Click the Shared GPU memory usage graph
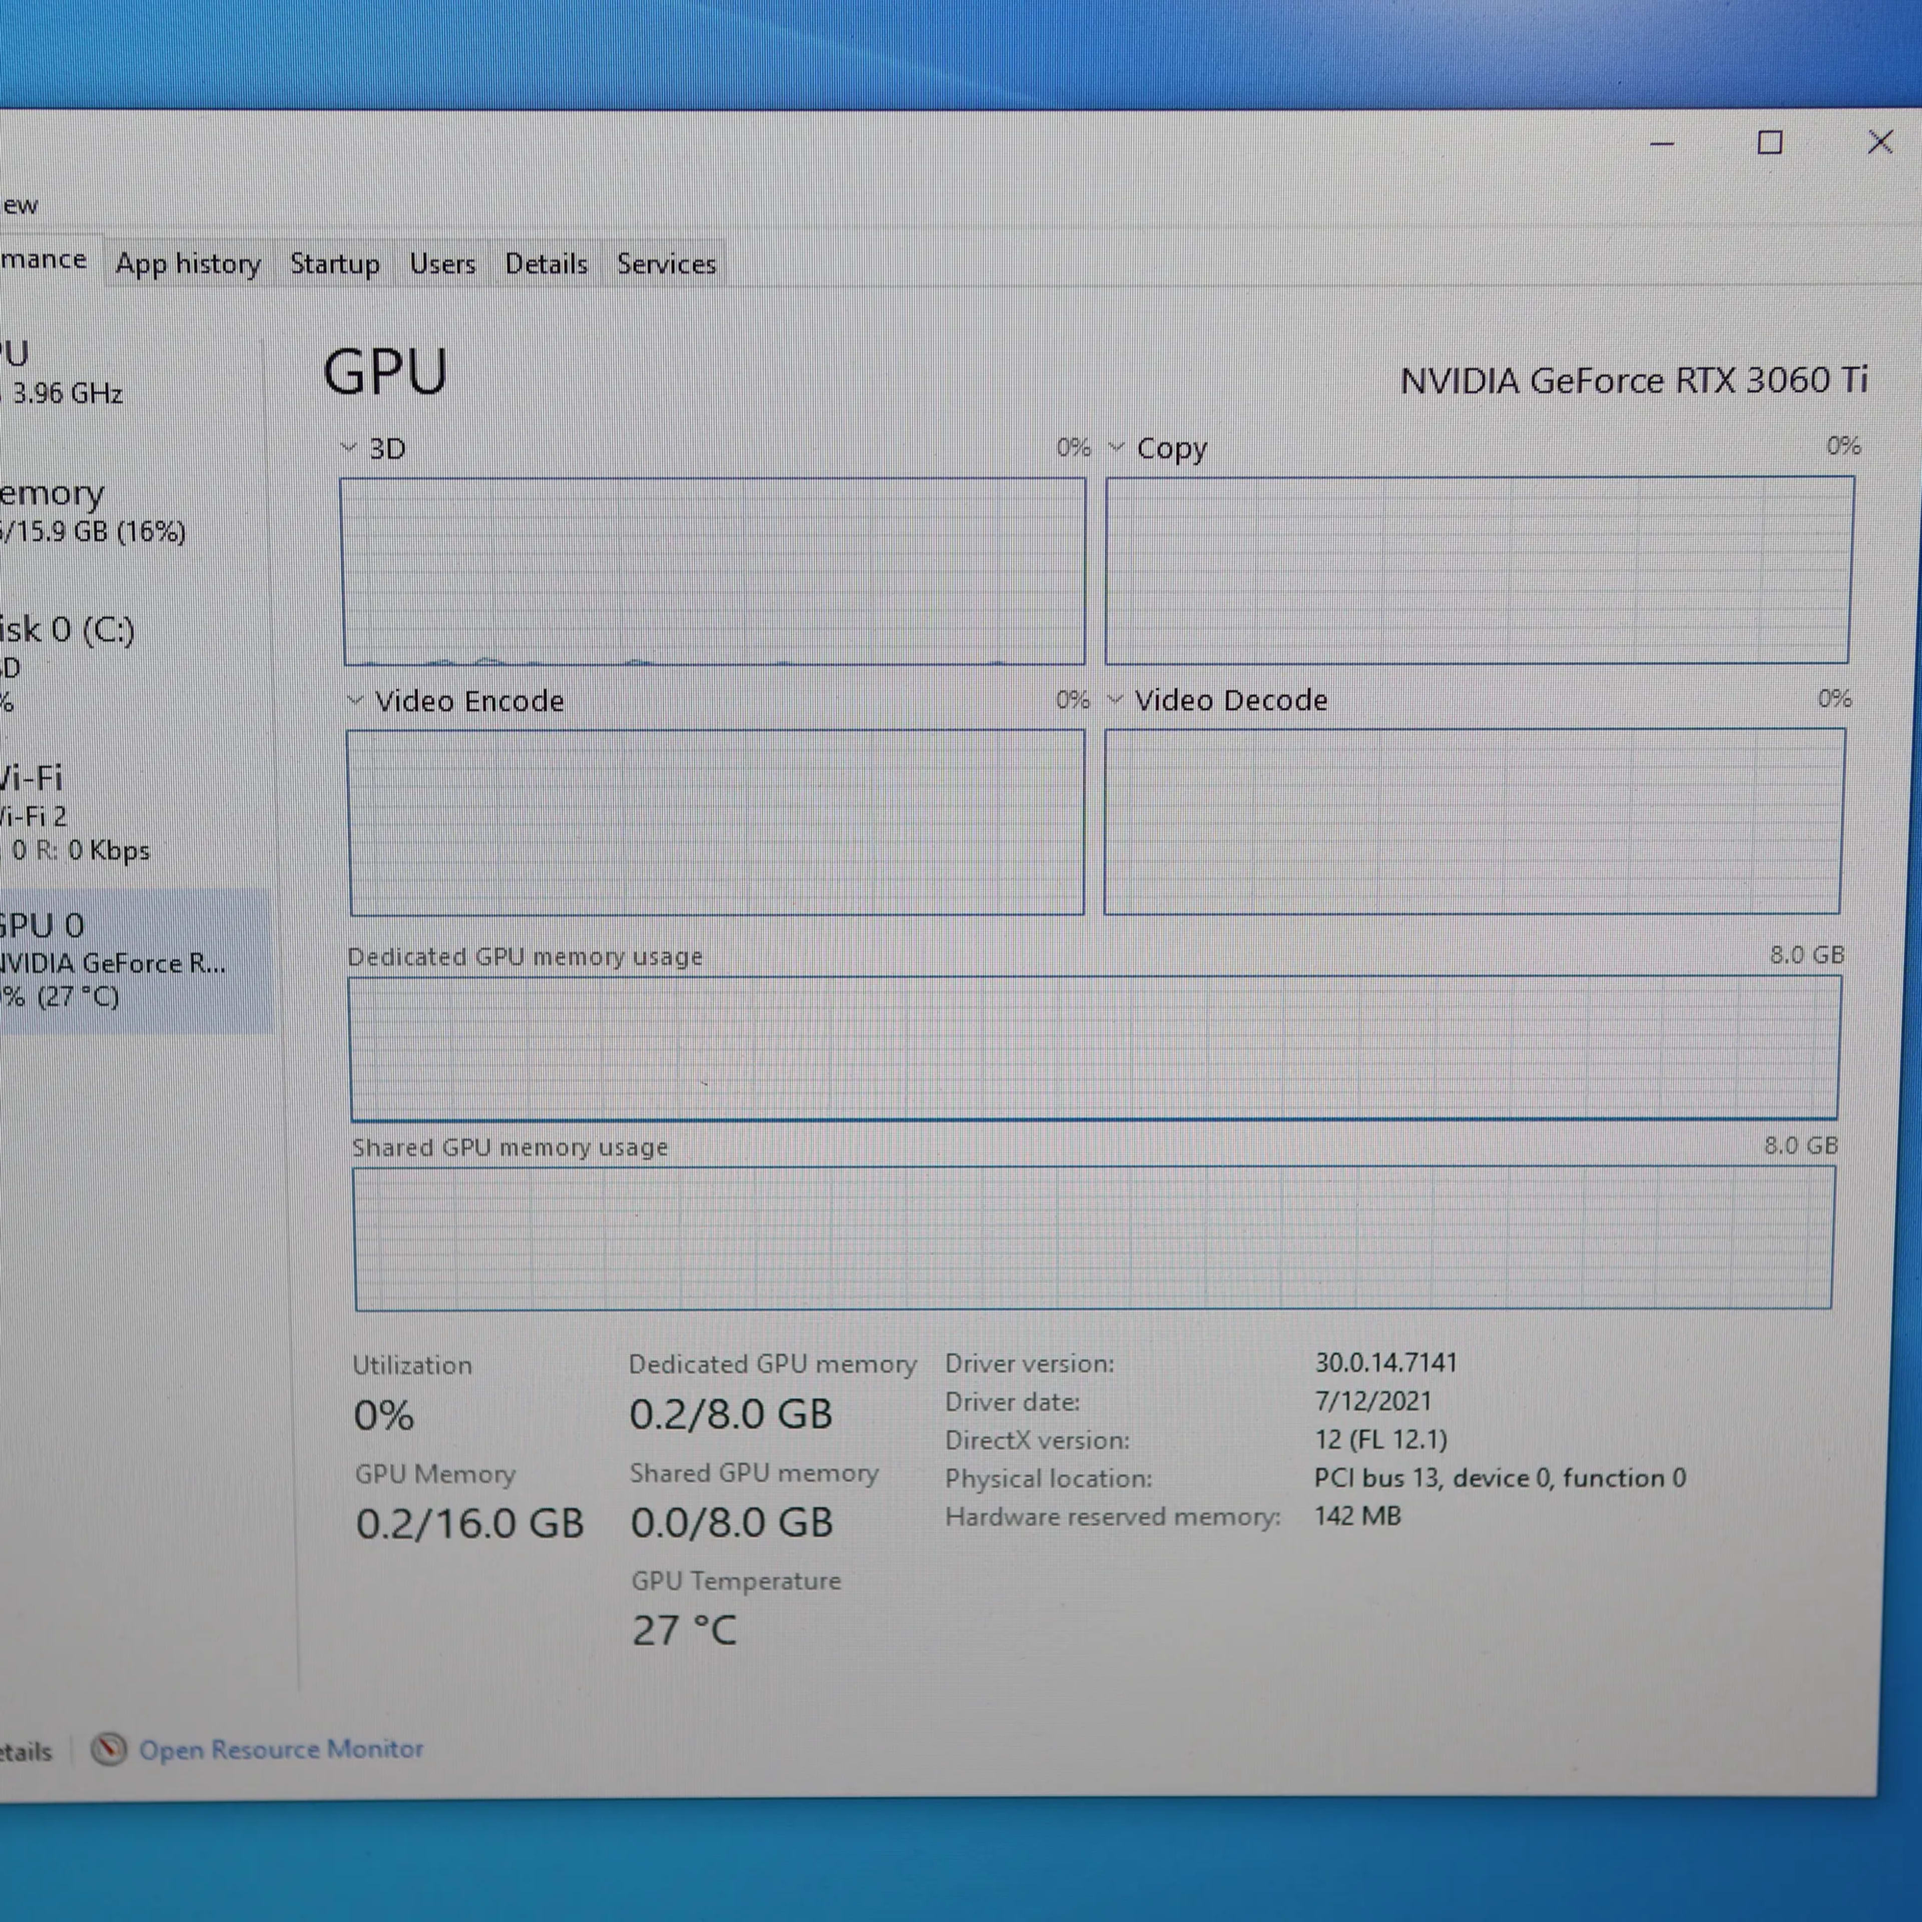 (x=1093, y=1239)
